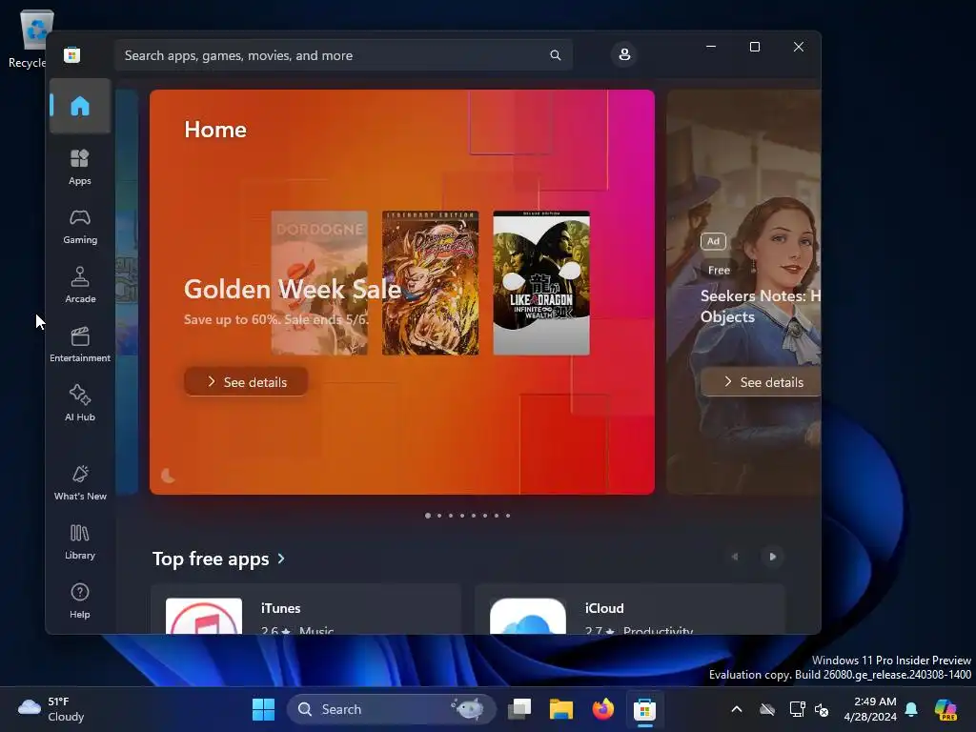This screenshot has height=732, width=976.
Task: Click the Microsoft Store taskbar icon
Action: click(x=645, y=709)
